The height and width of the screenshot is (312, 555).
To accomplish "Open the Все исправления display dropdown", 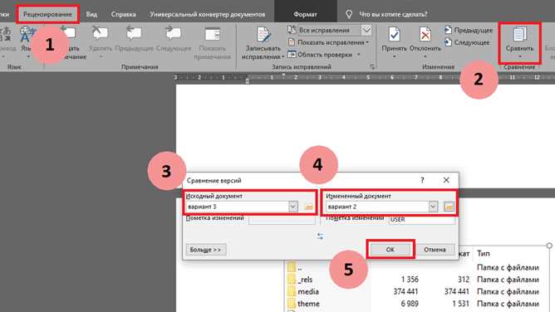I will point(366,30).
